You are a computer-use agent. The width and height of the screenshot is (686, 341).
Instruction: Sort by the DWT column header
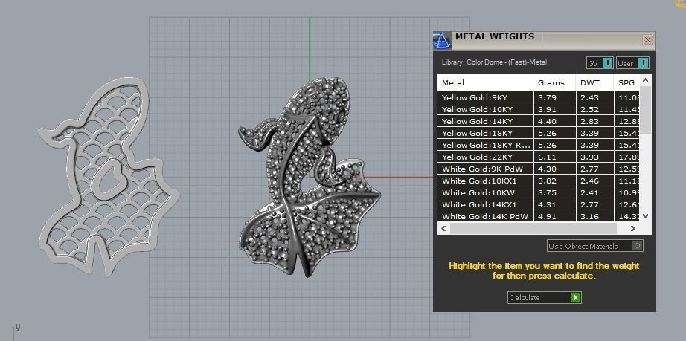click(x=594, y=82)
